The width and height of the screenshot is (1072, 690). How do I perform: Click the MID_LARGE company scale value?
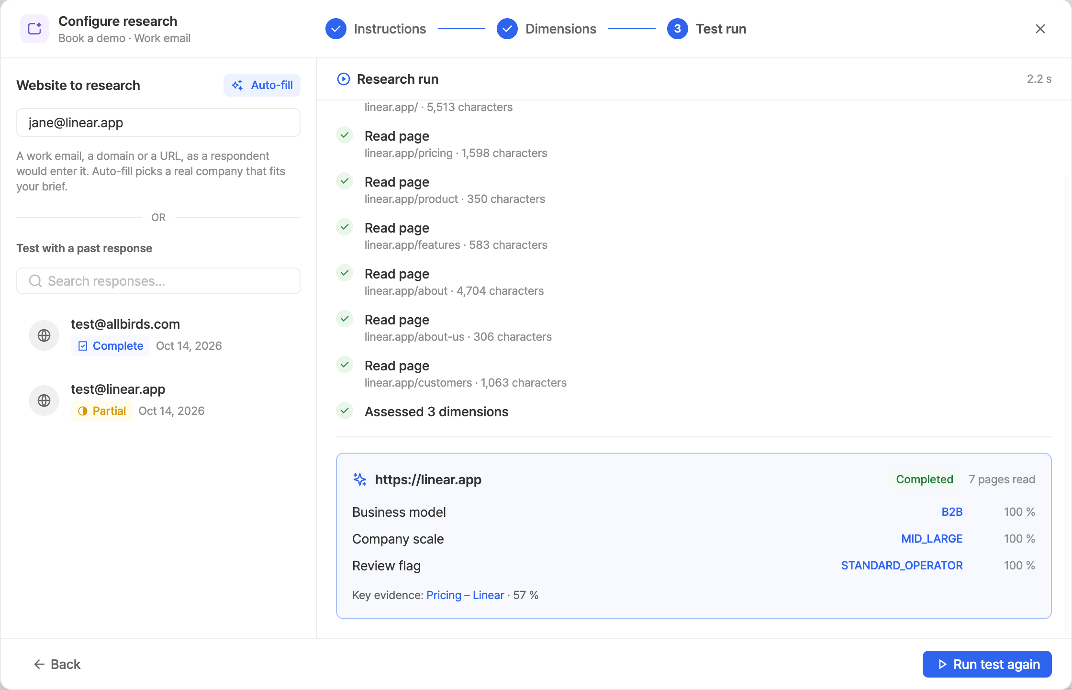coord(932,539)
